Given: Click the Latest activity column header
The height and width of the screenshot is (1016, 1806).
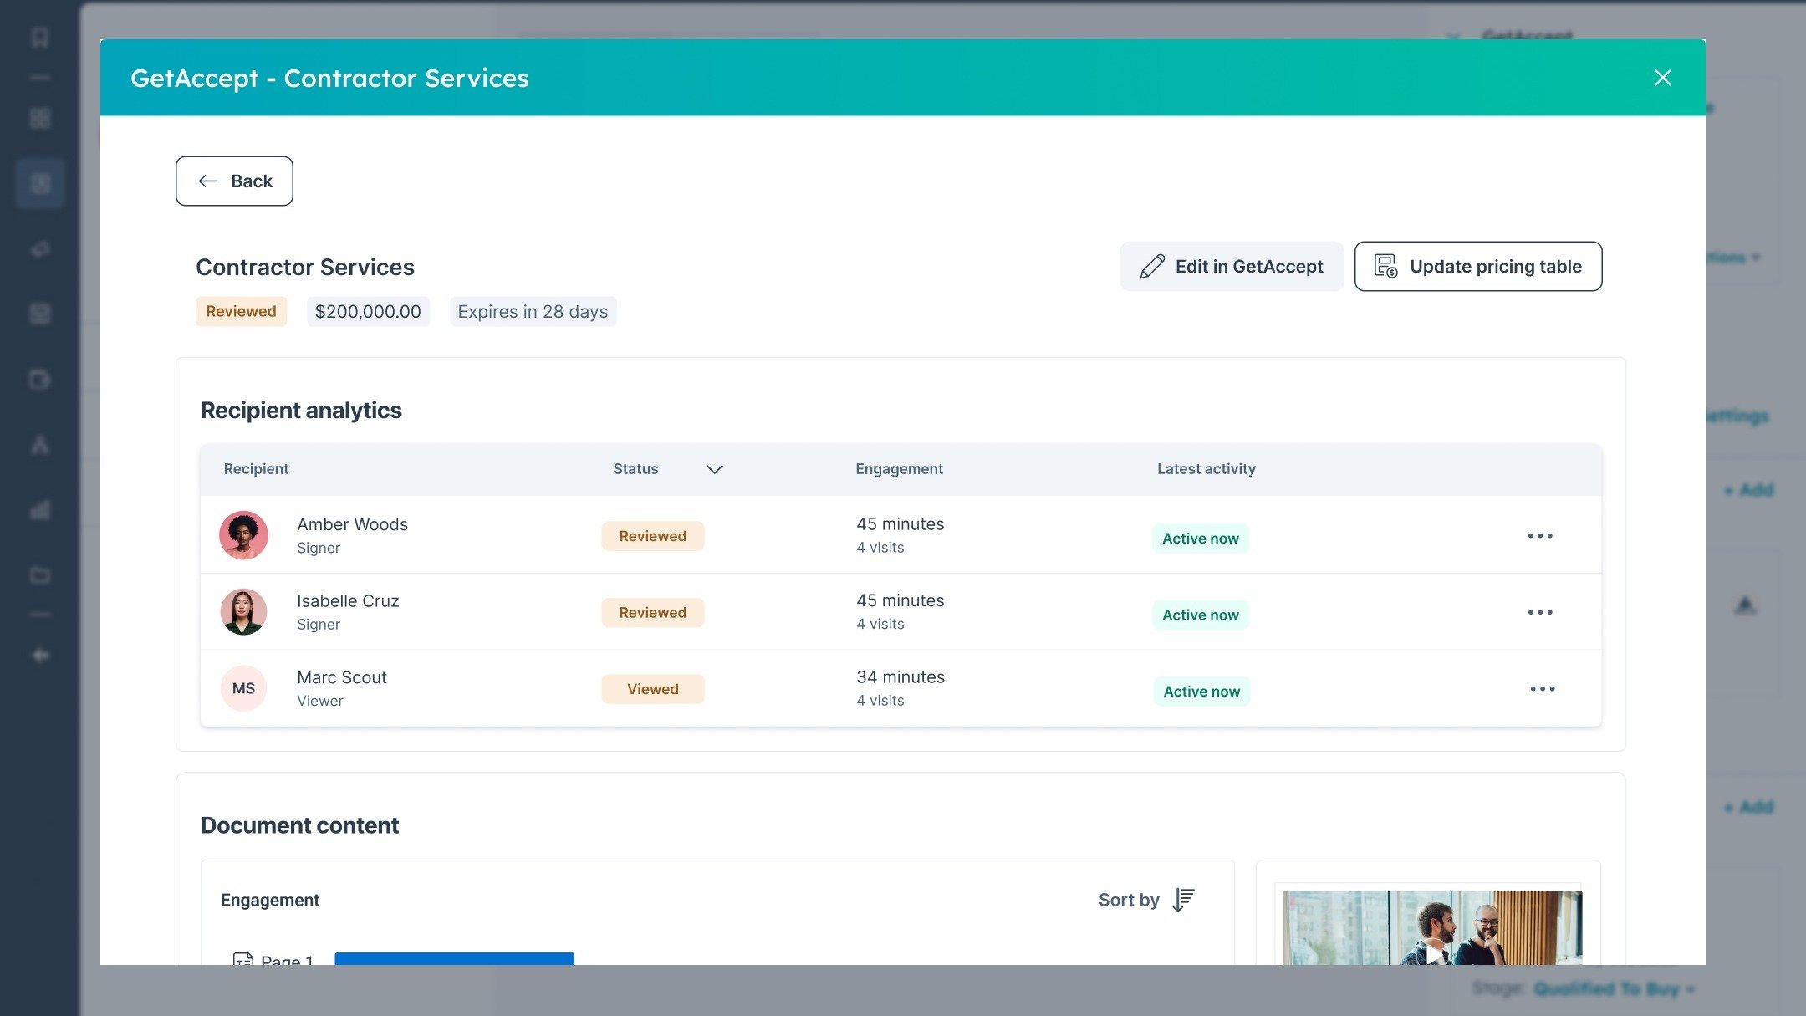Looking at the screenshot, I should (1206, 469).
